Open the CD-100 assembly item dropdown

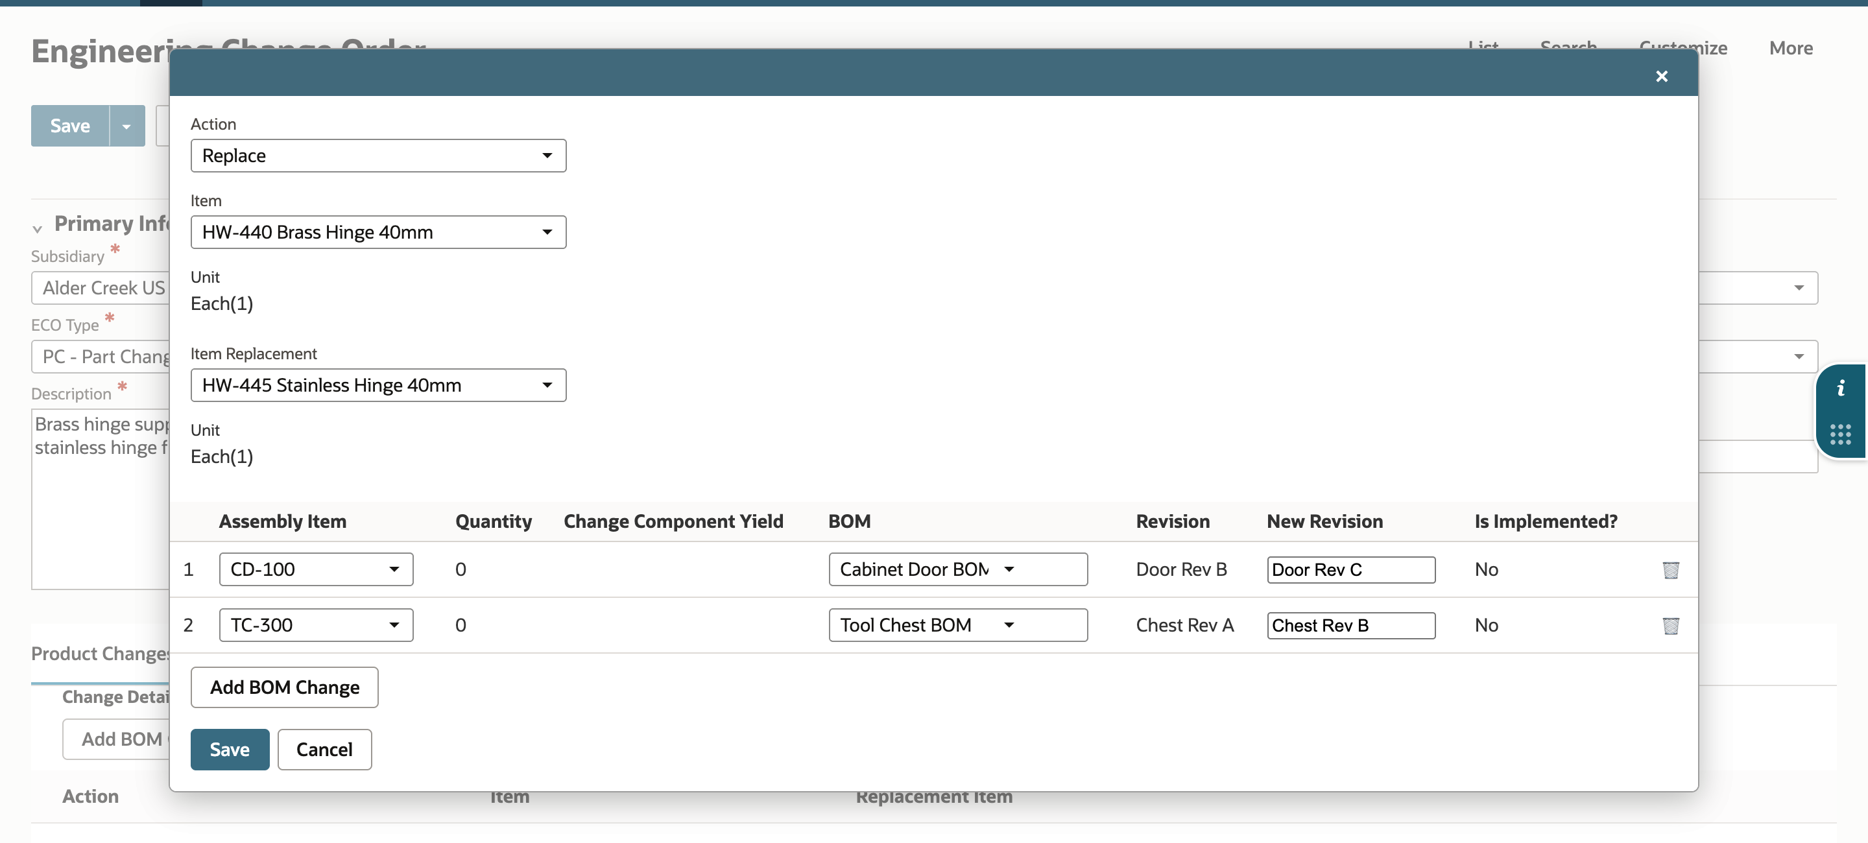click(x=316, y=569)
